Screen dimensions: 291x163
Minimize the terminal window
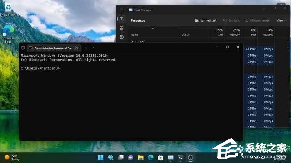click(217, 47)
